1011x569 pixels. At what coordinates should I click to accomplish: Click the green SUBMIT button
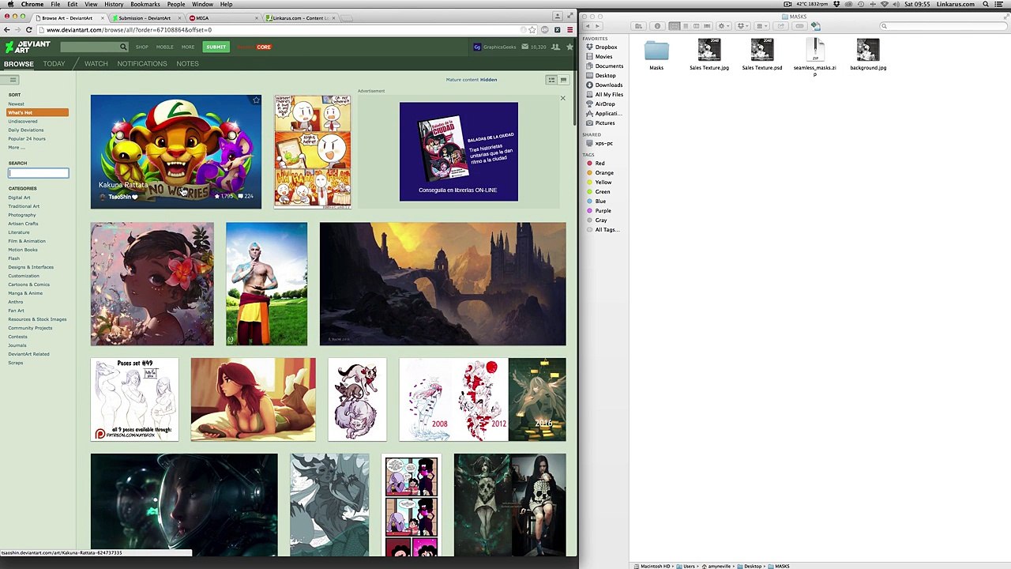[x=216, y=47]
